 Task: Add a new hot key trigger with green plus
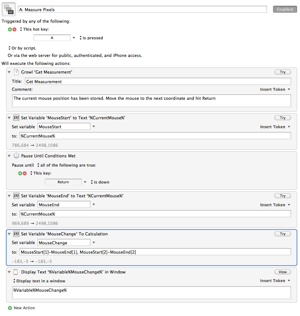pos(10,29)
